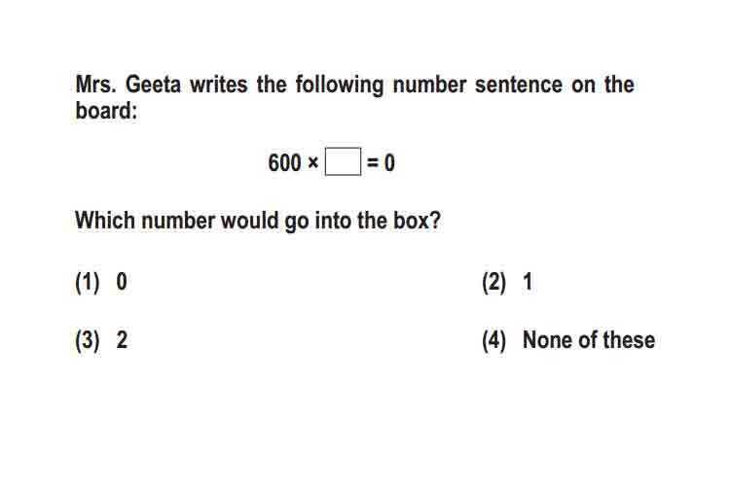Click the word "following" in the first line
This screenshot has width=730, height=486.
coord(340,87)
